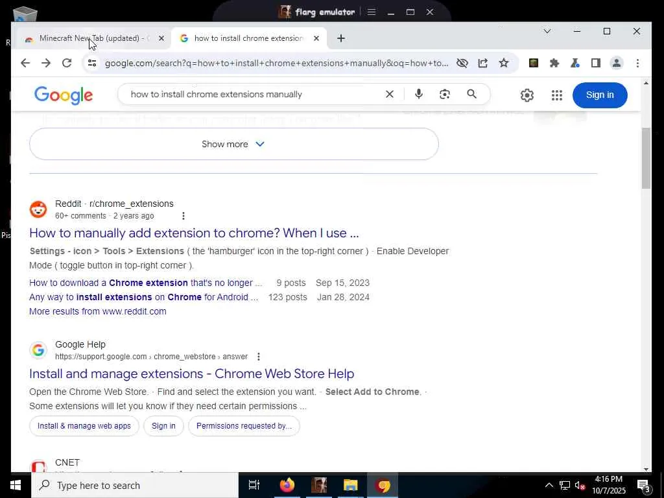Open Google quick settings gear
Screen dimensions: 664x498
527,95
